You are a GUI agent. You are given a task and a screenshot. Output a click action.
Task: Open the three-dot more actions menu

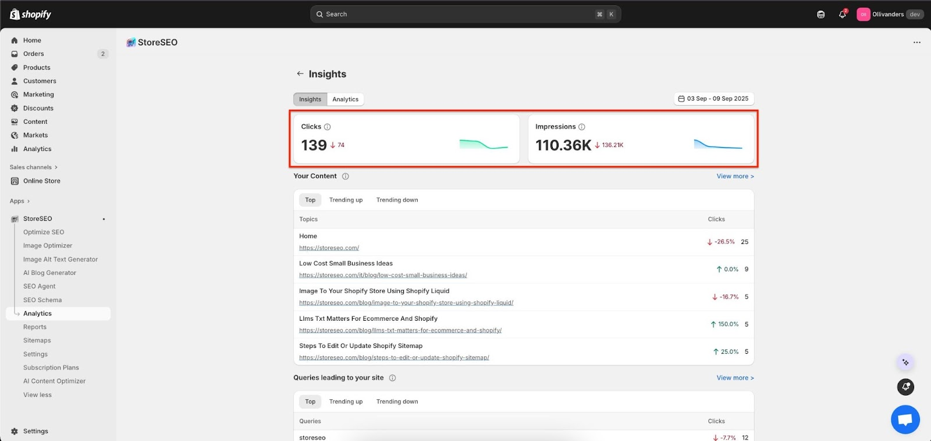click(x=917, y=42)
